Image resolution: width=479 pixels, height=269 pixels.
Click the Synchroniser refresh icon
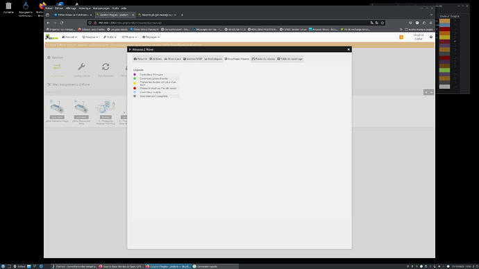(106, 67)
